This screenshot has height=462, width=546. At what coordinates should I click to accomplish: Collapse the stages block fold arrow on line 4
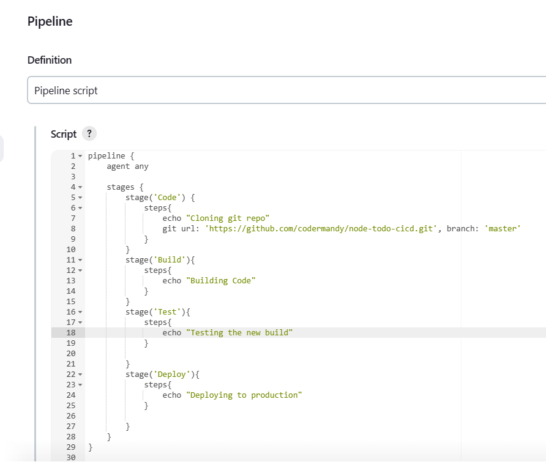80,187
